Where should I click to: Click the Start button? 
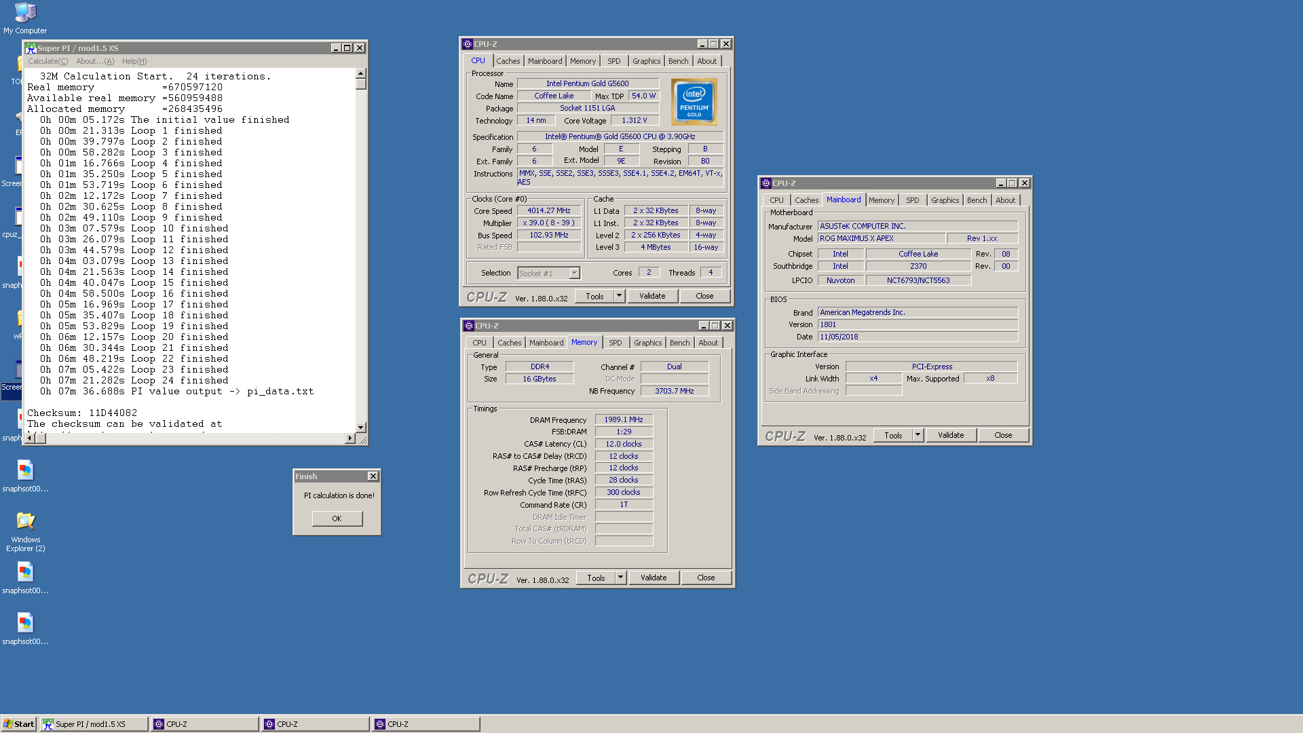tap(18, 724)
